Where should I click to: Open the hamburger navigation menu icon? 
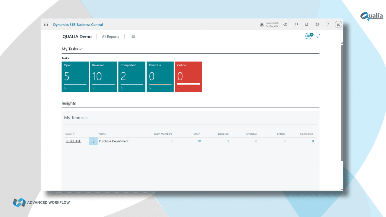[x=133, y=36]
